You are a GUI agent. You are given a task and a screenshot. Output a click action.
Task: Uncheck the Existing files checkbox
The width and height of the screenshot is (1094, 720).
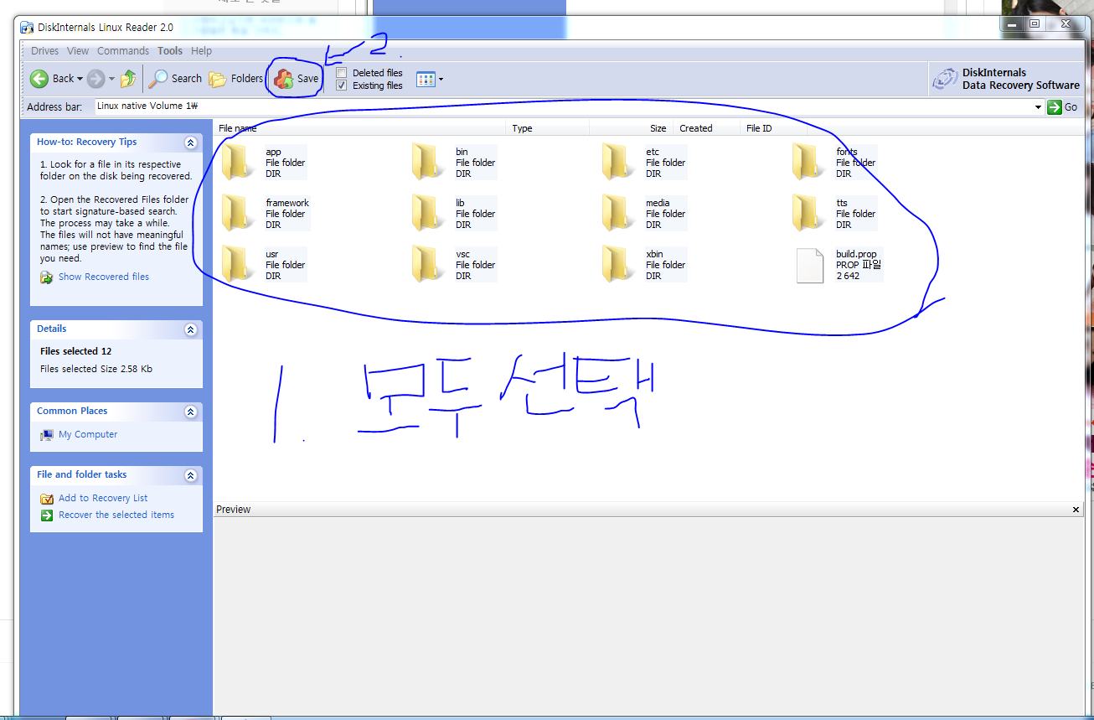coord(342,85)
